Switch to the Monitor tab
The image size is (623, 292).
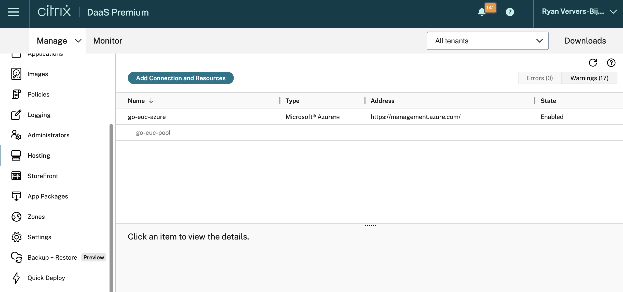(x=108, y=41)
